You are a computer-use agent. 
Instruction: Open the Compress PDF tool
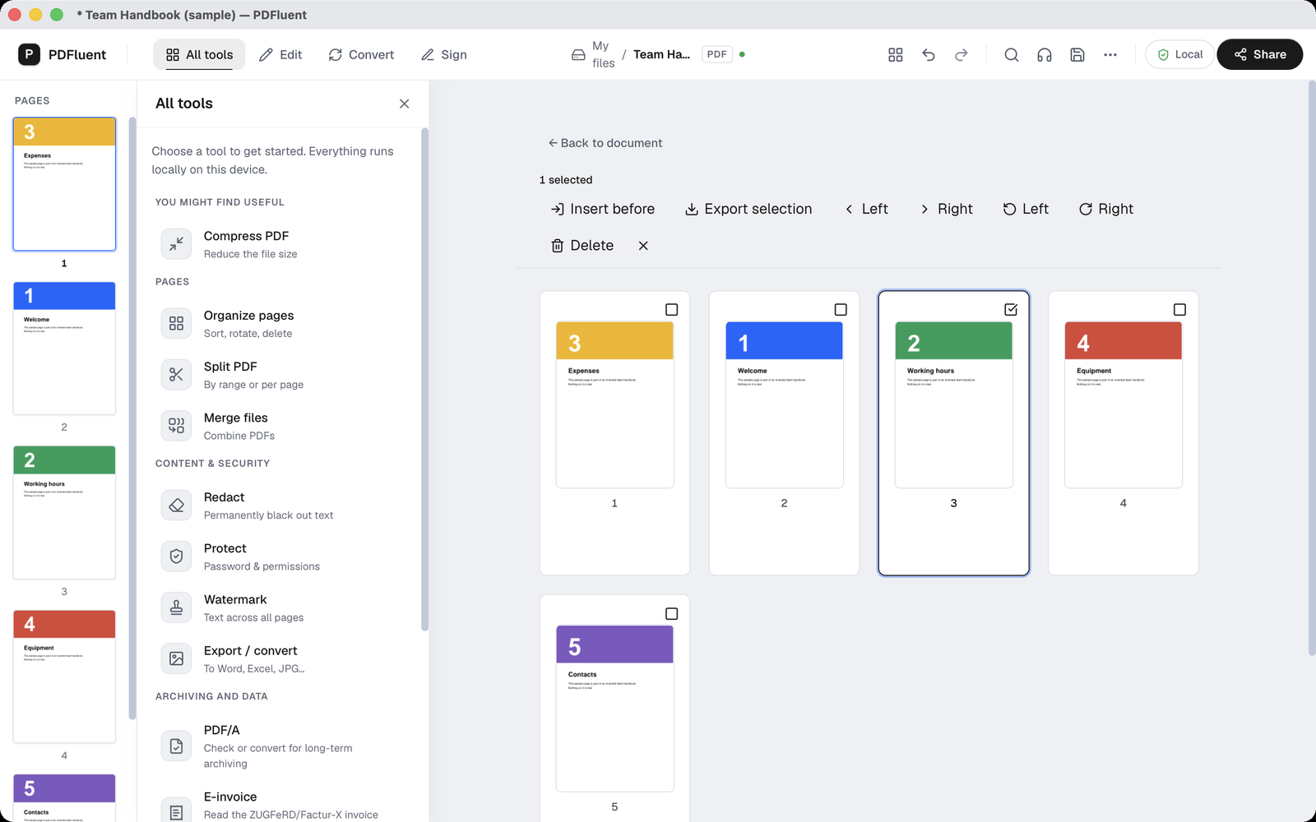tap(279, 244)
